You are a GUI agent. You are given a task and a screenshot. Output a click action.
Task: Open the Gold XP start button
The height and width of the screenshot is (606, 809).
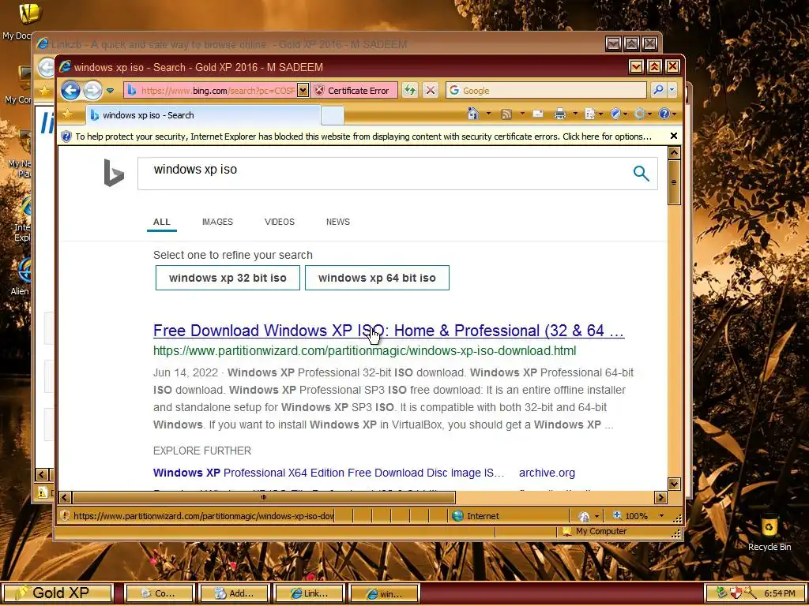[57, 593]
